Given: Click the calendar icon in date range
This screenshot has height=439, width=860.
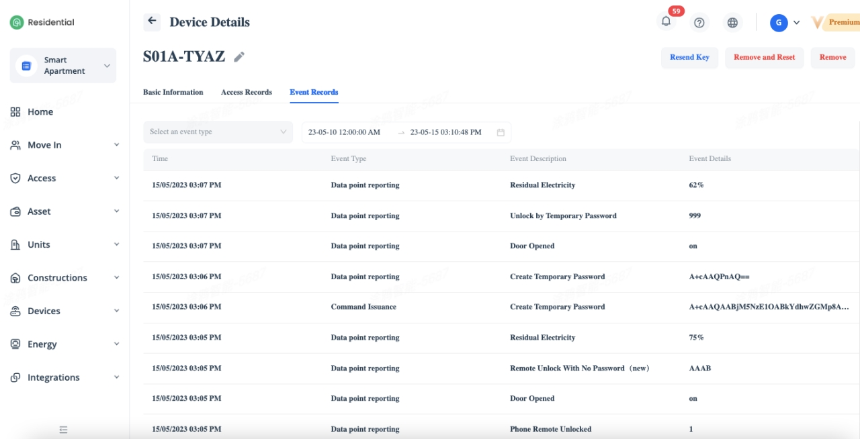Looking at the screenshot, I should click(501, 132).
